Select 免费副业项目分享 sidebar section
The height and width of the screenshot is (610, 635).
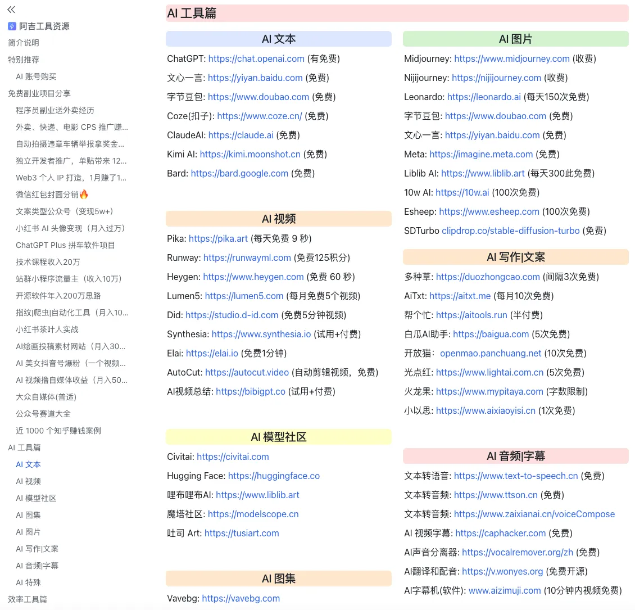point(39,93)
